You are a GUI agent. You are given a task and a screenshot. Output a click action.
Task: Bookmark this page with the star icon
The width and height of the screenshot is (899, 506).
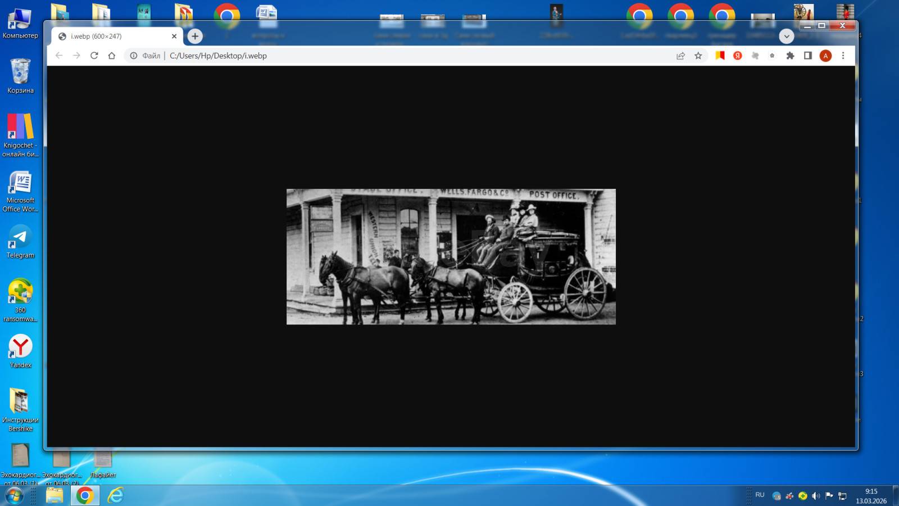[698, 56]
